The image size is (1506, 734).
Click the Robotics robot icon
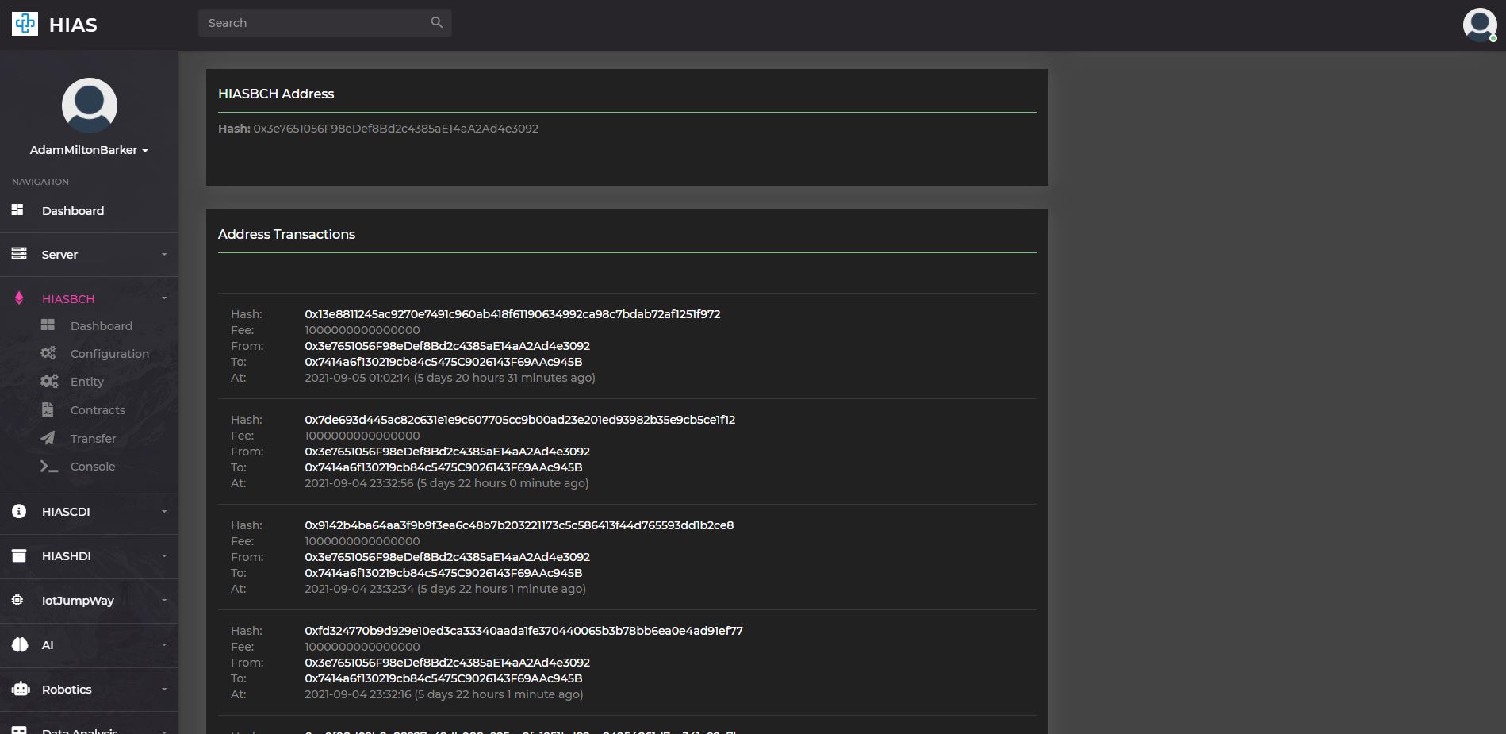[21, 689]
